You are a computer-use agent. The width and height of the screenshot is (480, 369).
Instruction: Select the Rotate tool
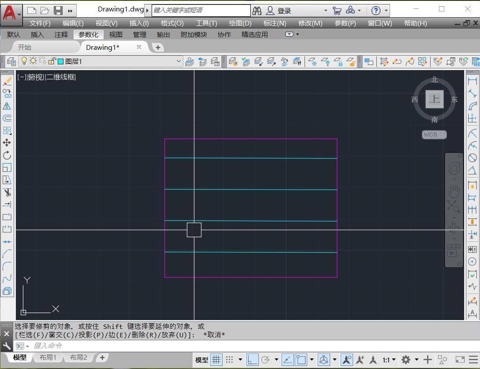(8, 155)
